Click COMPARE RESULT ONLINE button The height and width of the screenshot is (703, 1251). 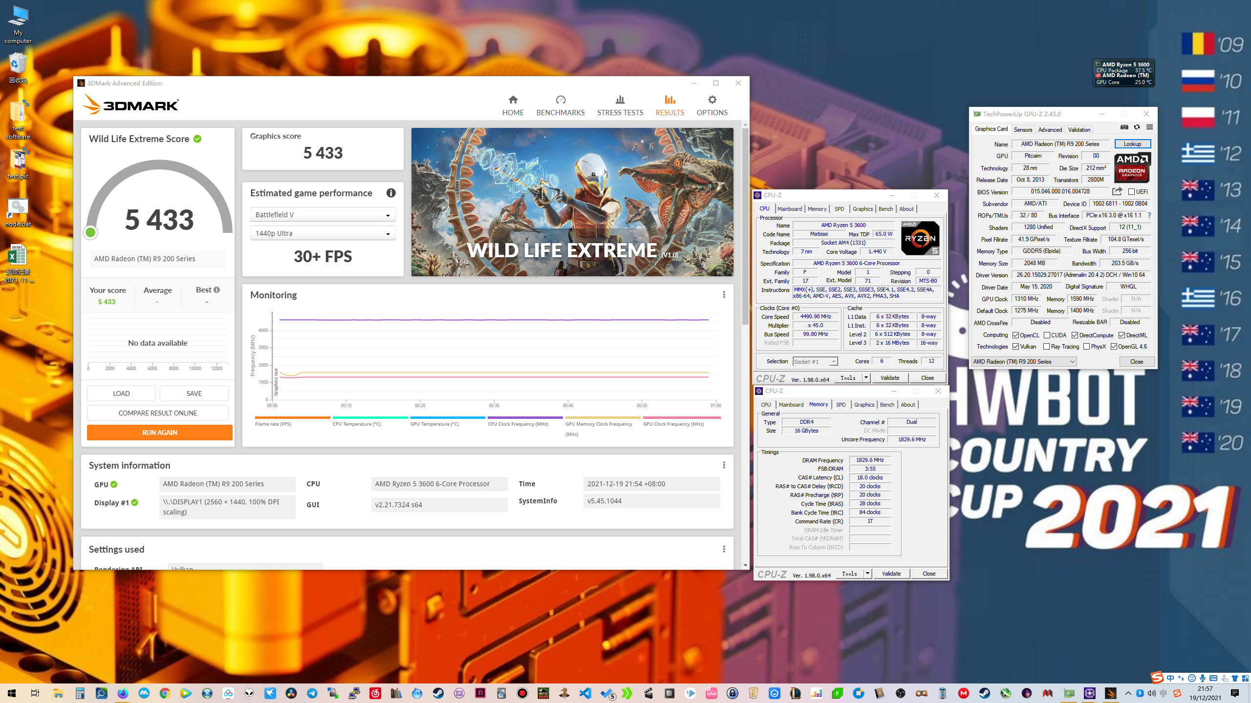click(158, 413)
